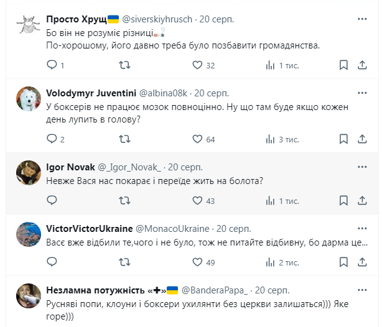This screenshot has height=327, width=382.
Task: Open more options on Незламна потужність tweet
Action: coord(362,290)
